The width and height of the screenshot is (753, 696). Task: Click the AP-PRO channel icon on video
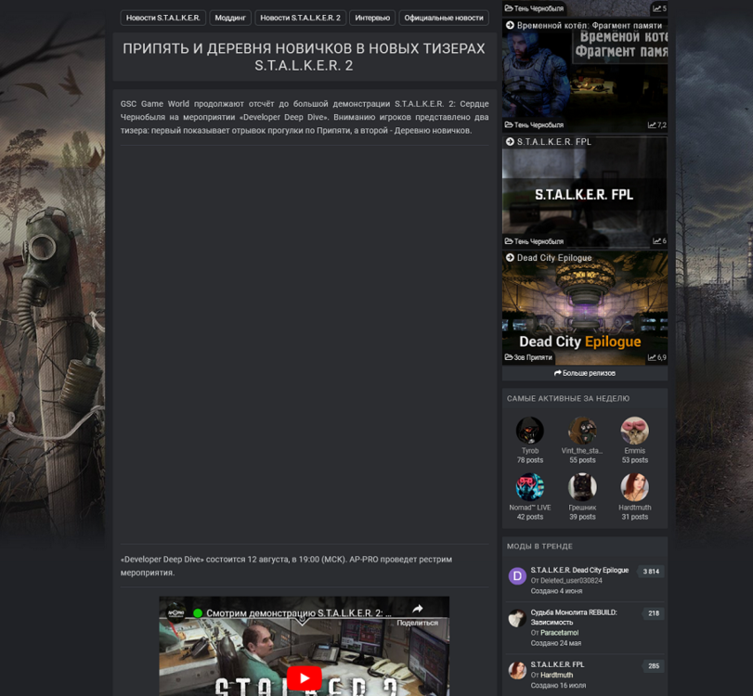[175, 613]
